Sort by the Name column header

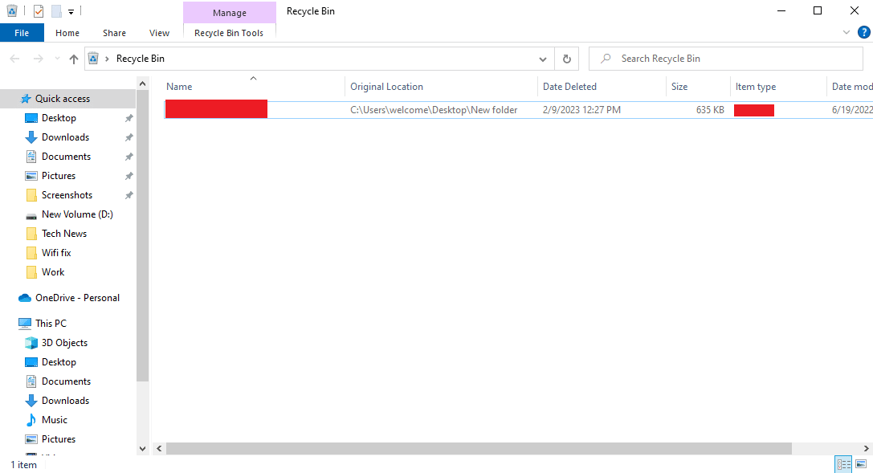coord(253,86)
